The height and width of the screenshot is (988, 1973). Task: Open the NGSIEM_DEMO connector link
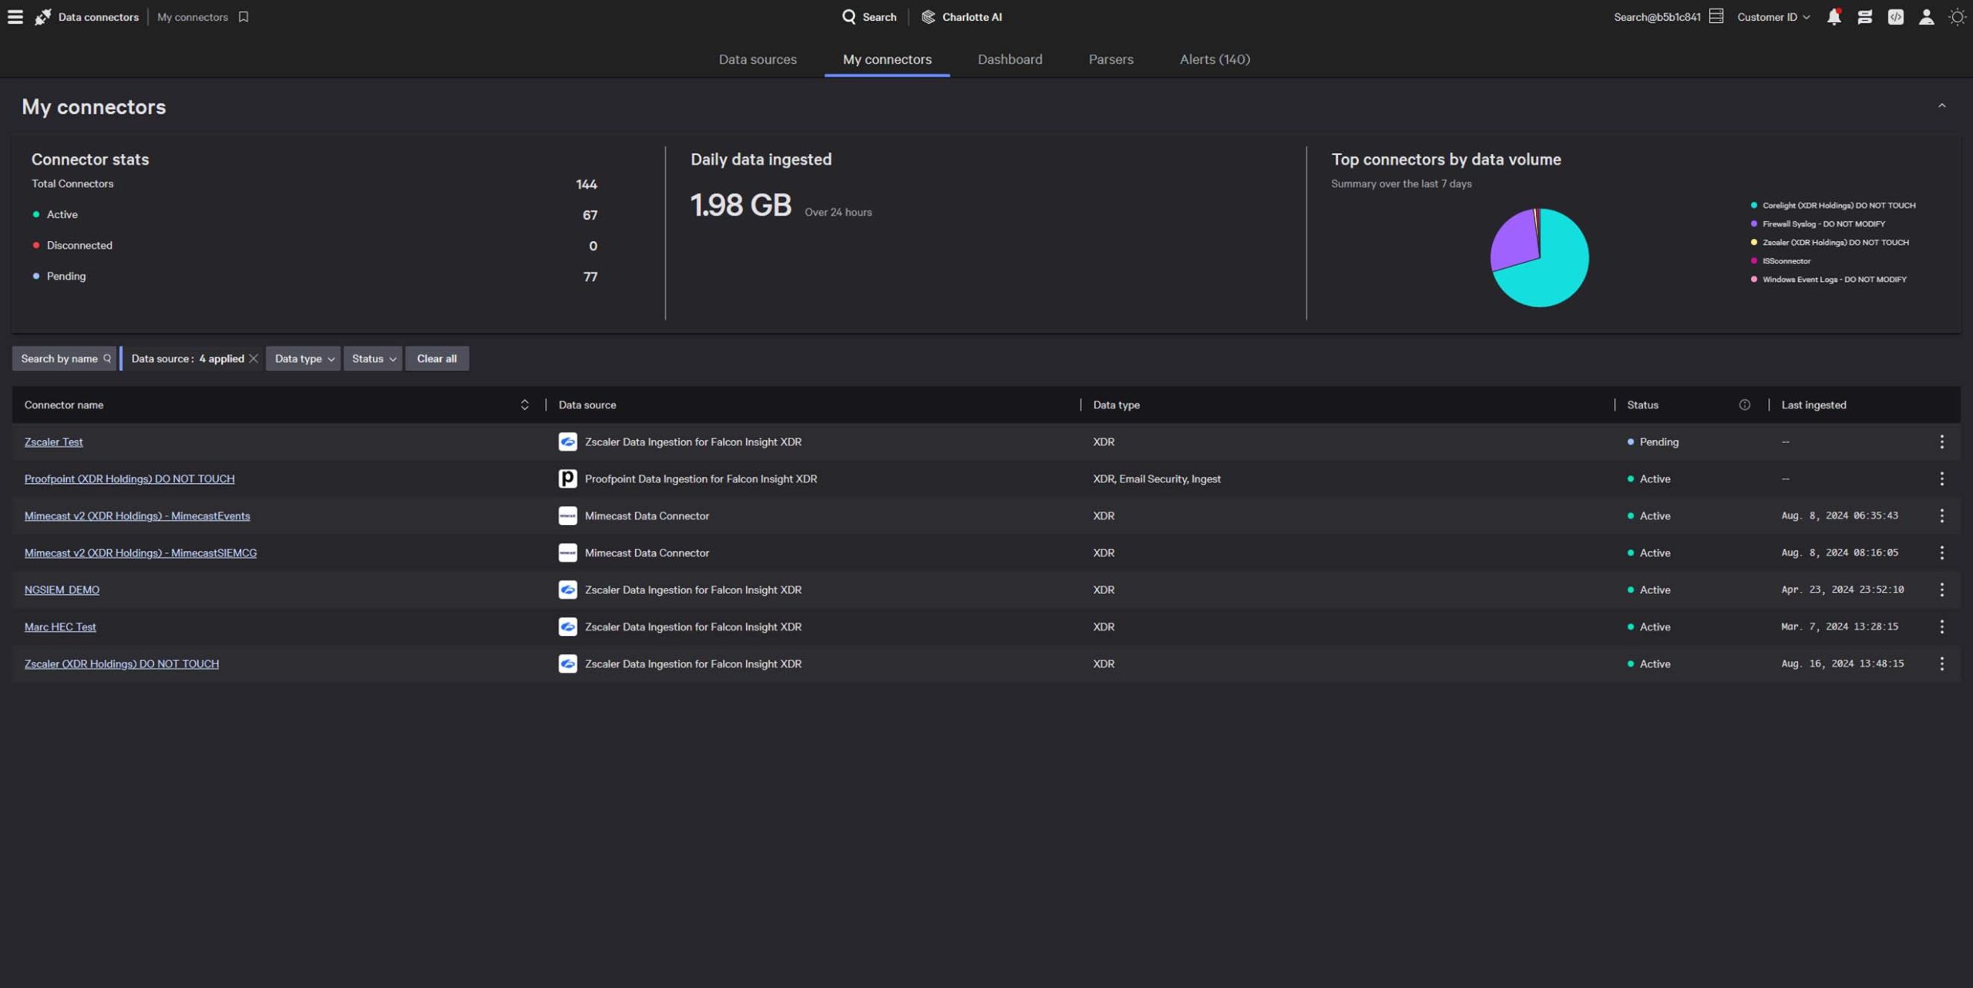click(x=62, y=590)
